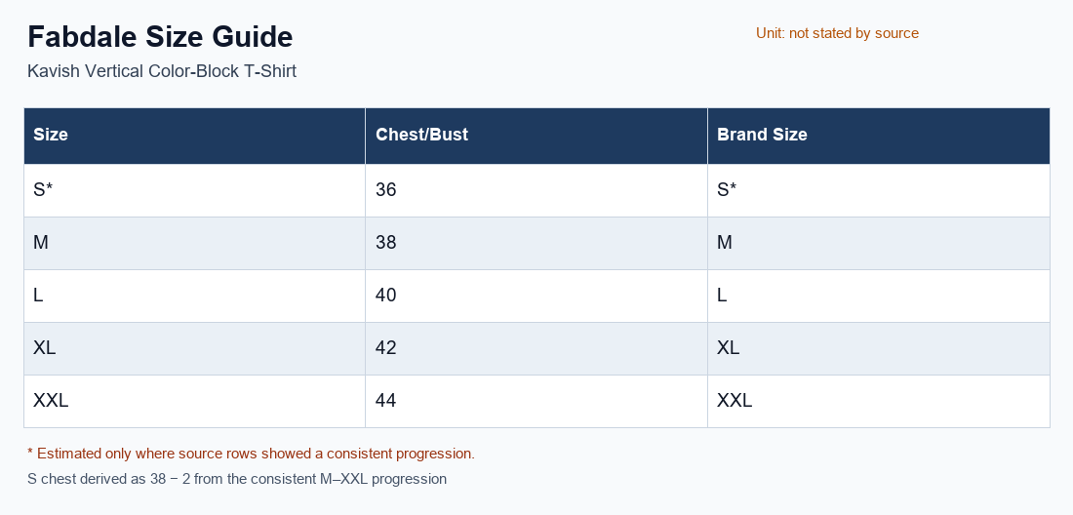Click the Fabdale Size Guide heading
1073x515 pixels.
160,37
